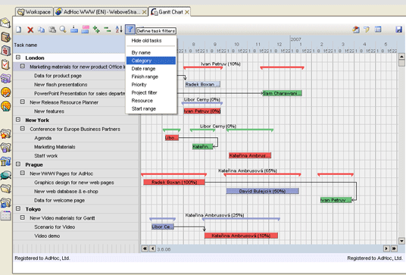Choose Project filter menu option

coord(151,92)
